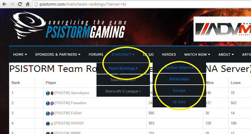Viewport: 251px width, 134px height.
Task: Click yellow Protoss icon in rank 4 row
Action: pos(52,123)
